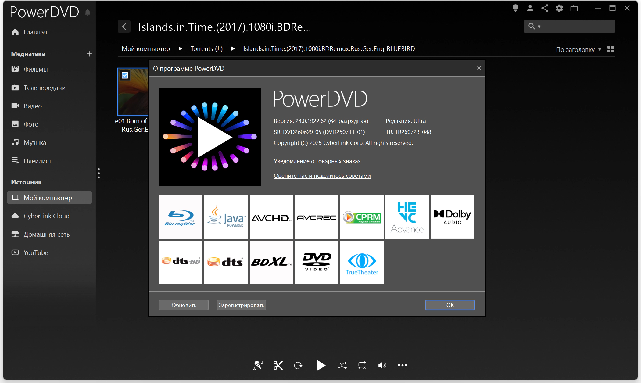Click the karaoke microphone icon
Screen dimensions: 641x383
click(258, 365)
